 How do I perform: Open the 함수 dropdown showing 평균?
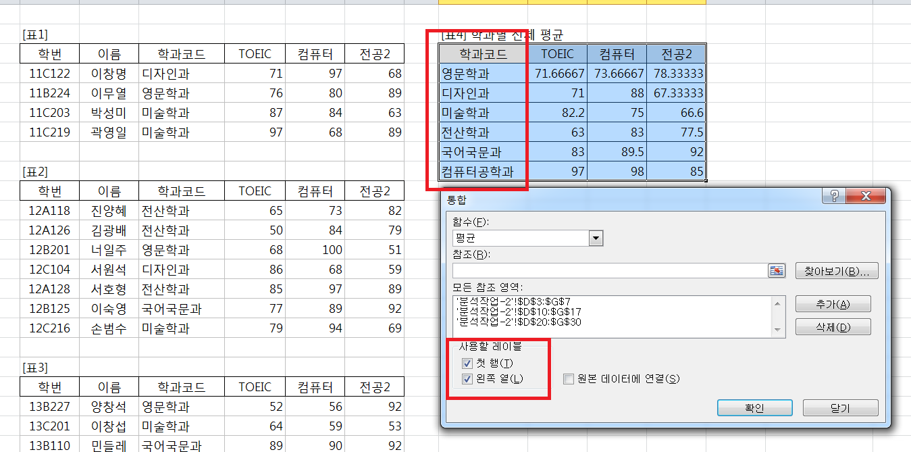[x=596, y=238]
